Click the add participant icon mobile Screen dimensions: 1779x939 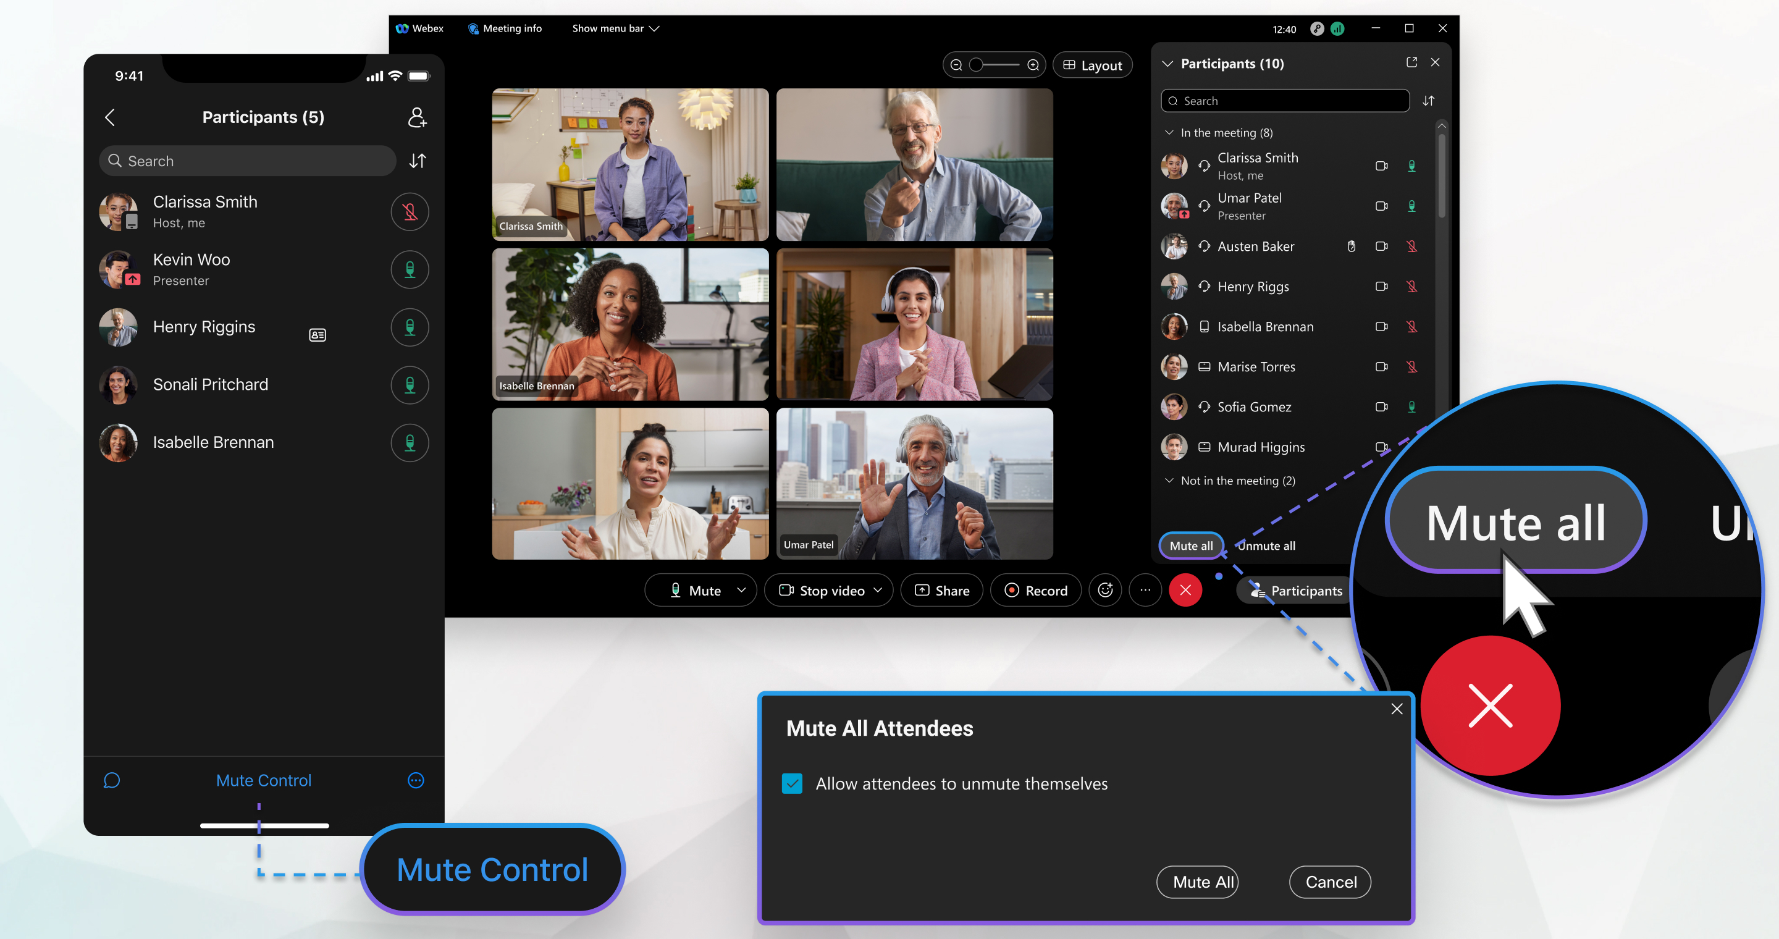click(418, 117)
